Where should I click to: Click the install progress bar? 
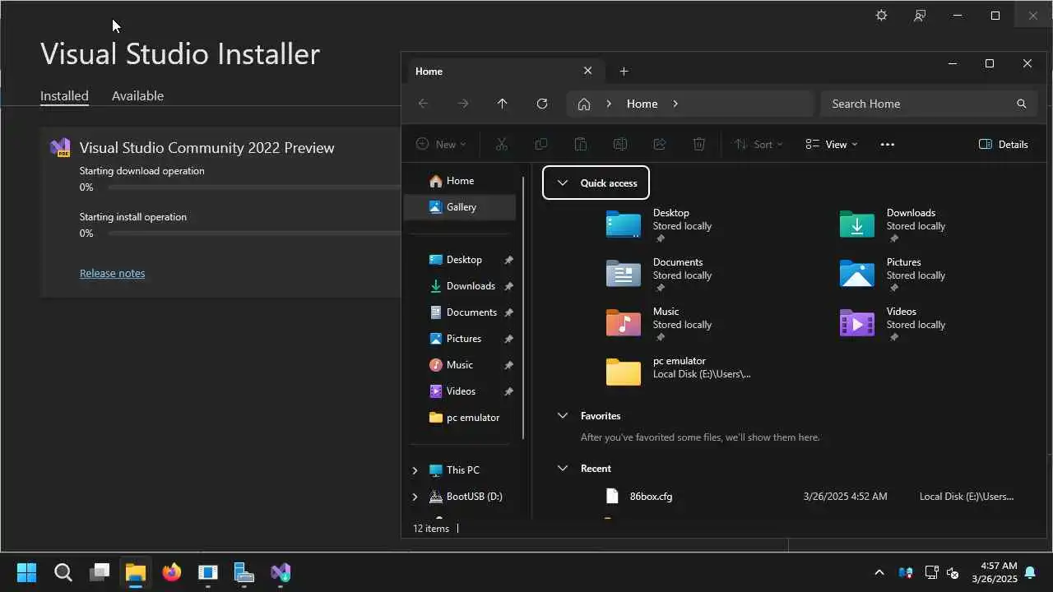[x=254, y=234]
